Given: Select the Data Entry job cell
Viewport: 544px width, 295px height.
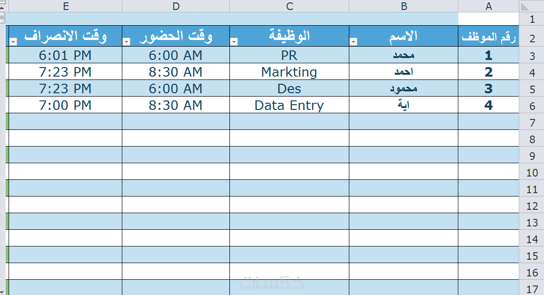Looking at the screenshot, I should point(289,105).
